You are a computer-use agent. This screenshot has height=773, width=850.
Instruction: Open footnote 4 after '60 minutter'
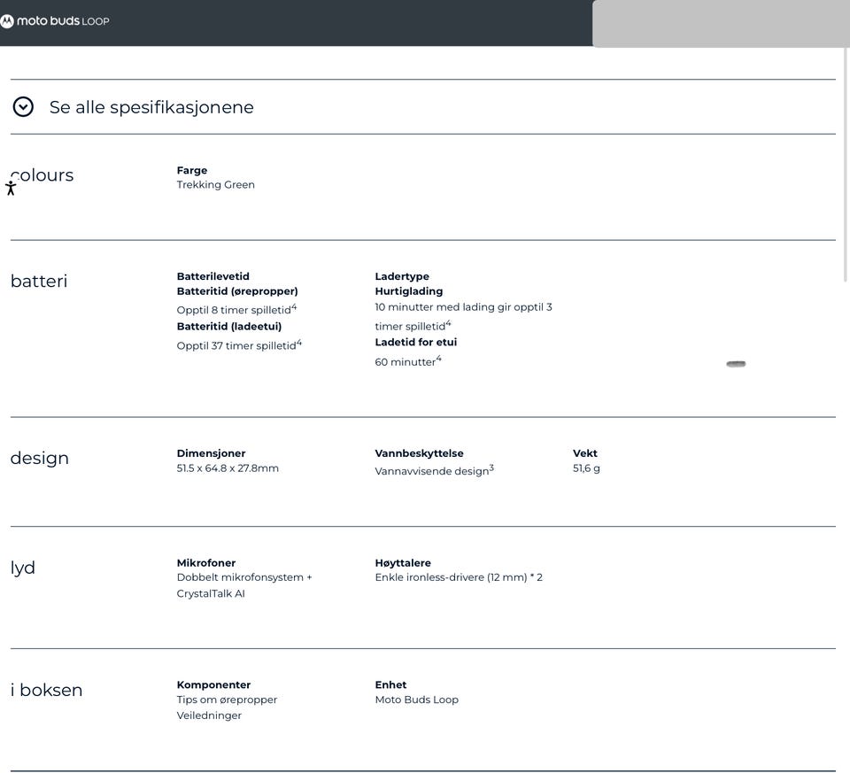click(438, 358)
